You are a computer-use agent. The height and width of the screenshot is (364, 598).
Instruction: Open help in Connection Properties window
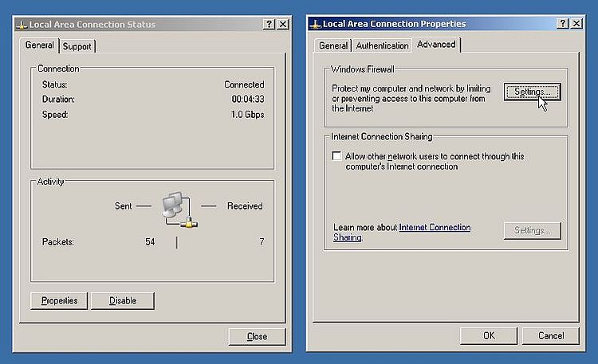coord(563,24)
